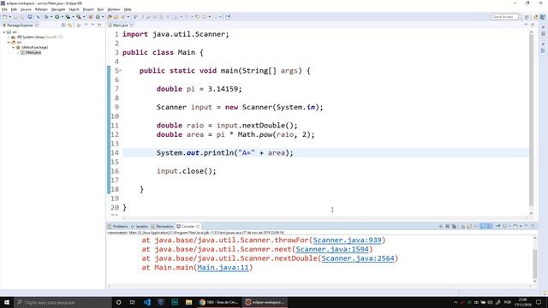Collapse the (default package) node
The image size is (548, 308).
(x=14, y=47)
